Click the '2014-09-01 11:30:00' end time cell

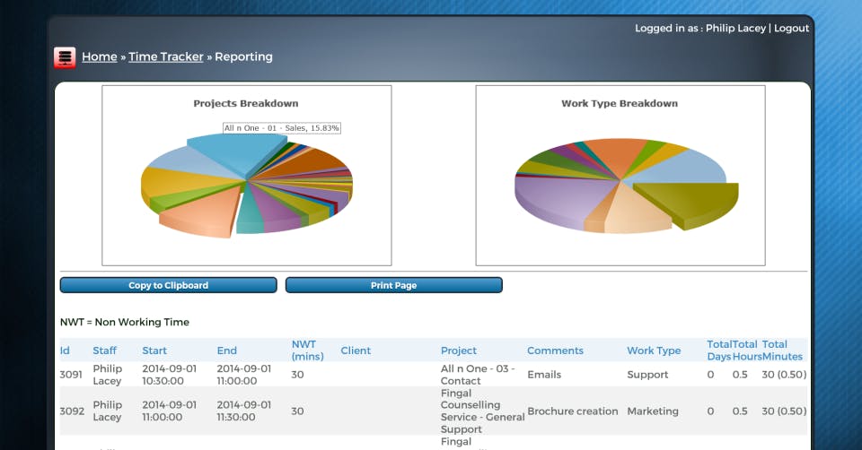243,411
